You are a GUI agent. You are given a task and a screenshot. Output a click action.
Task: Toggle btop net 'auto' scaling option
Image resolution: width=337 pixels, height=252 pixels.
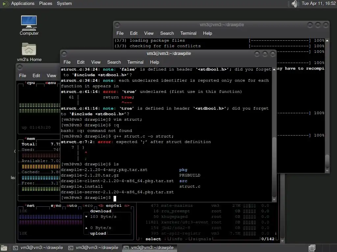(71, 205)
